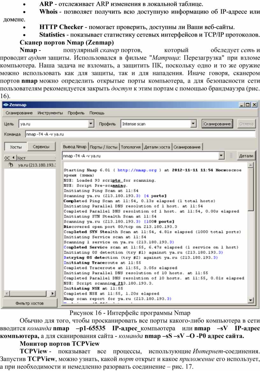This screenshot has width=260, height=371.
Task: Click the 'Discovered open port 80/tcp' line
Action: [120, 227]
